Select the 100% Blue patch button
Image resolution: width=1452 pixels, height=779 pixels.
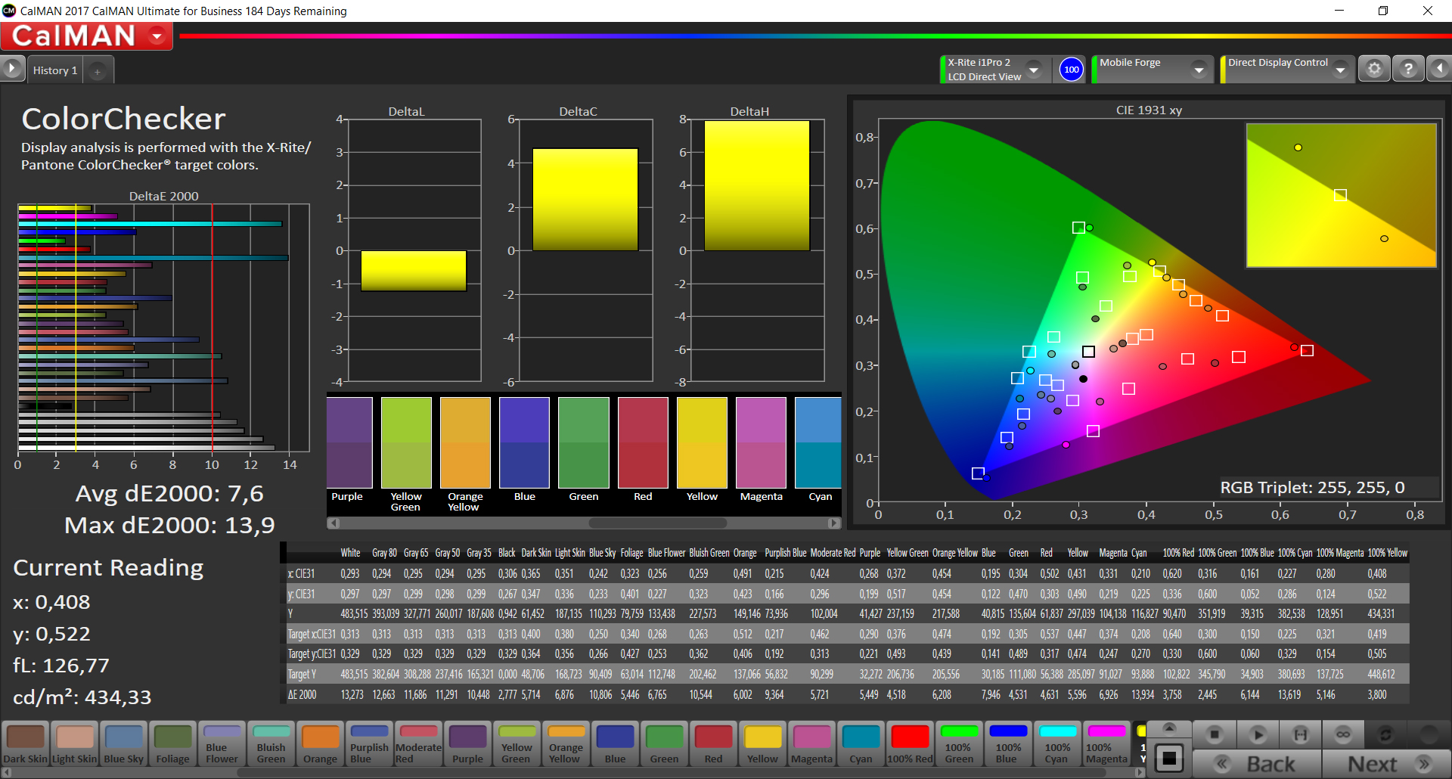point(1008,744)
